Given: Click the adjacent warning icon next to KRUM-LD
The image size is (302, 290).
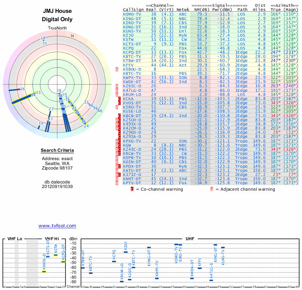Looking at the screenshot, I should [x=117, y=95].
